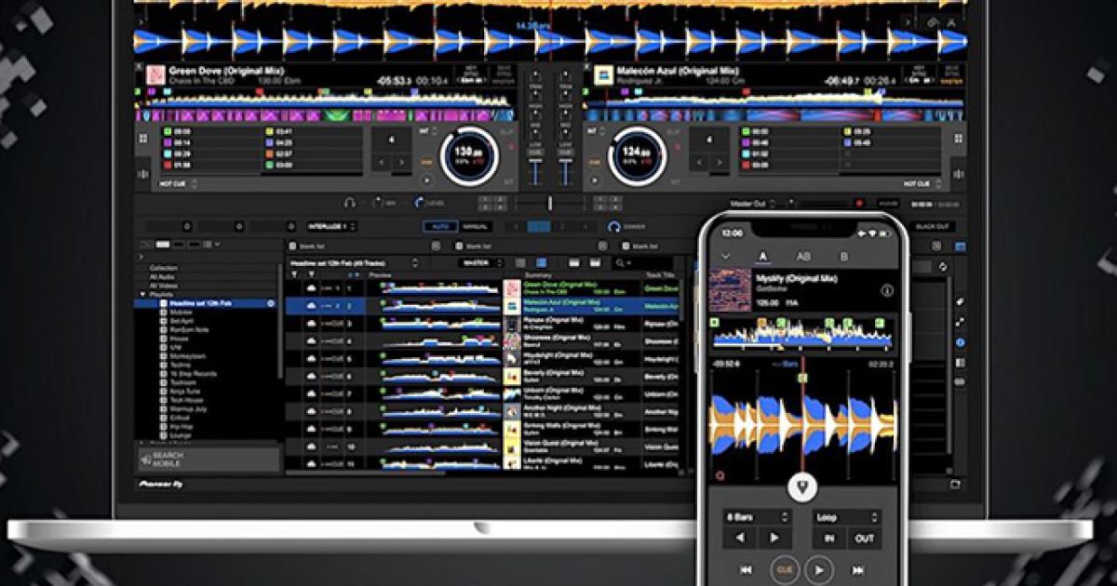
Task: Click the cloud icon in the Malecón Azul row
Action: [309, 304]
